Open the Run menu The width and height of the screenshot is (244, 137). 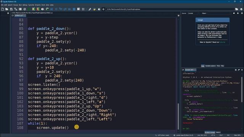pos(20,5)
